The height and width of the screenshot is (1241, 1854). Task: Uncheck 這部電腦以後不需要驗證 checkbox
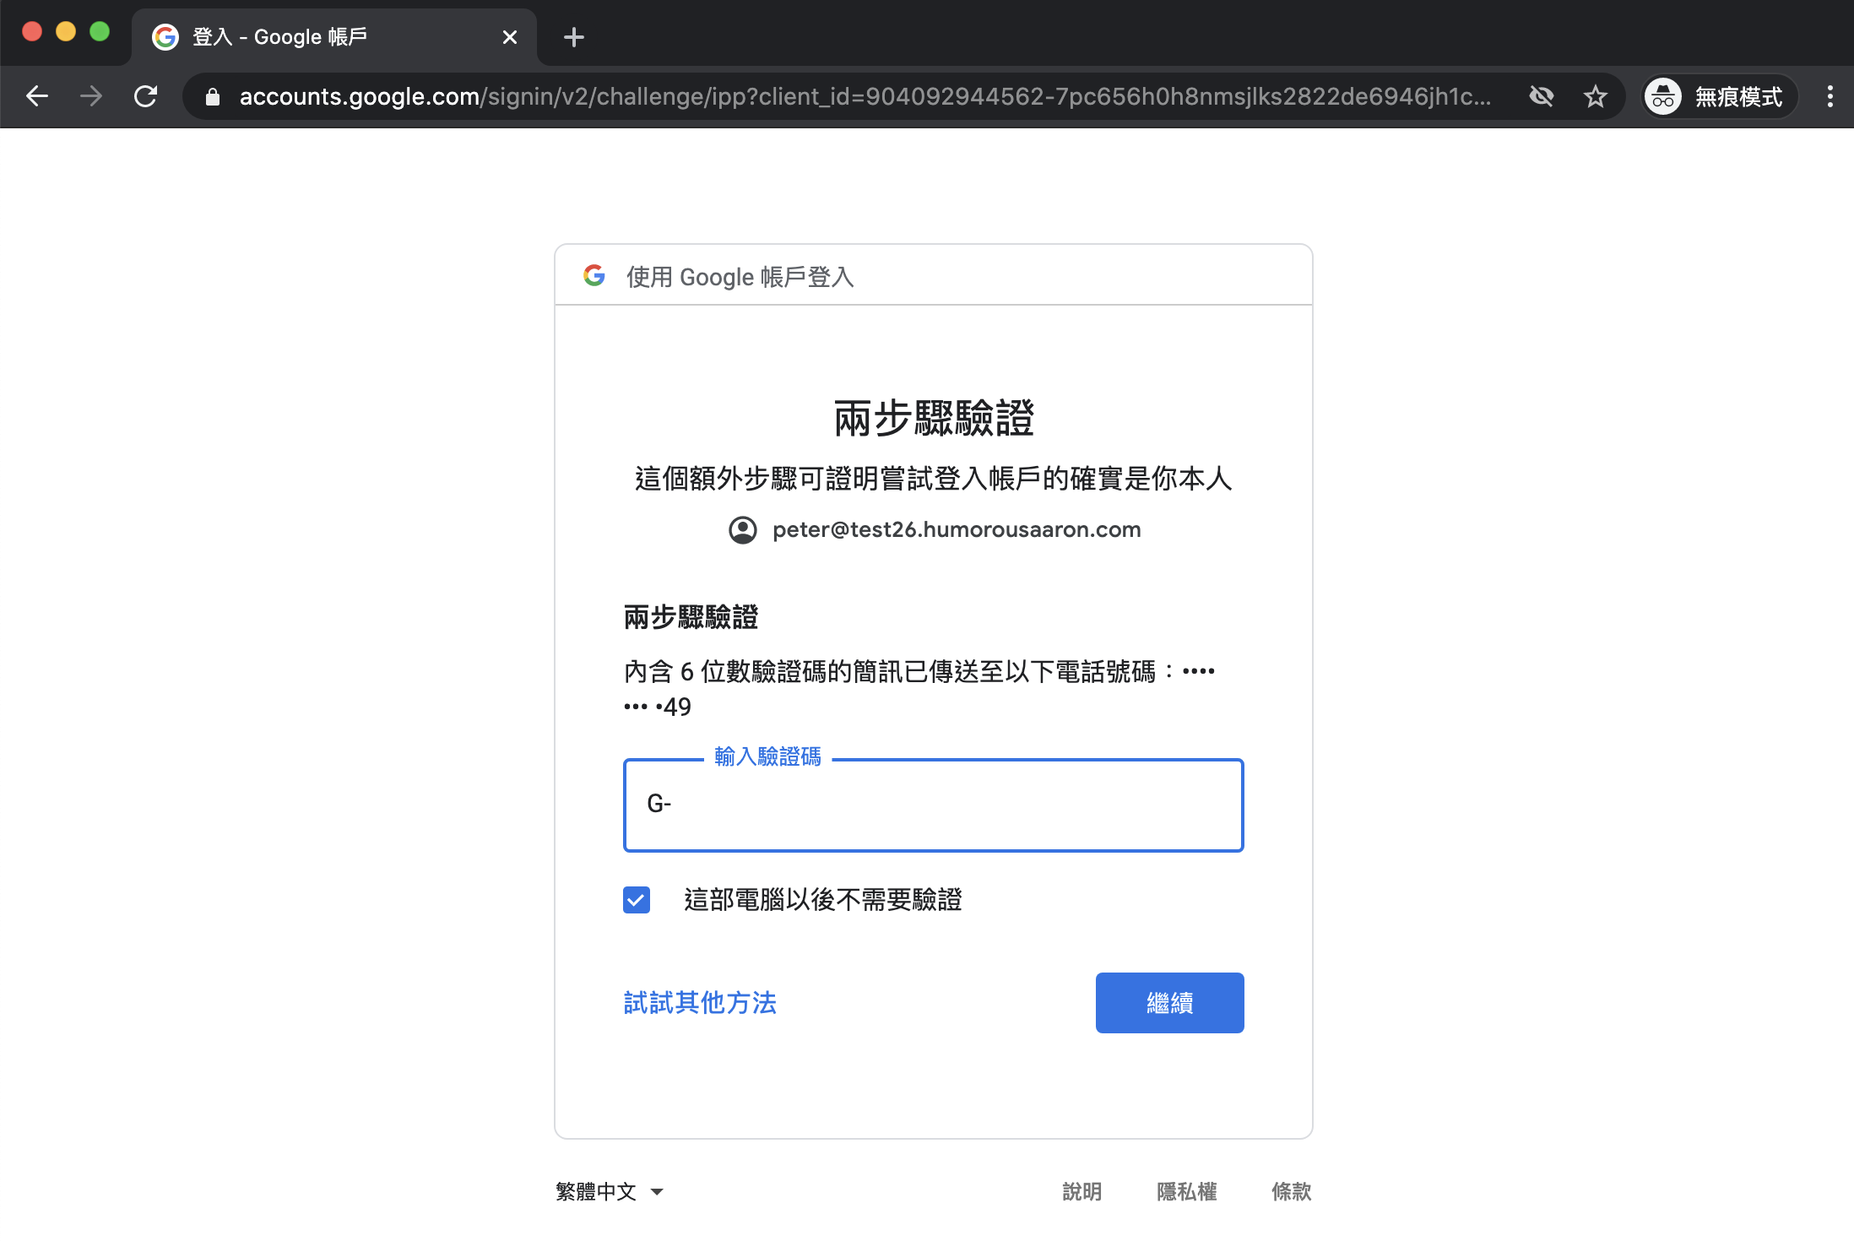(x=637, y=900)
